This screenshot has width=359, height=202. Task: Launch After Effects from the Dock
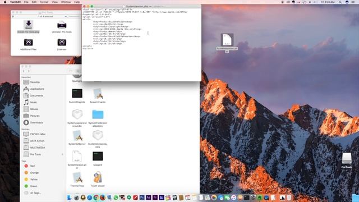point(148,198)
